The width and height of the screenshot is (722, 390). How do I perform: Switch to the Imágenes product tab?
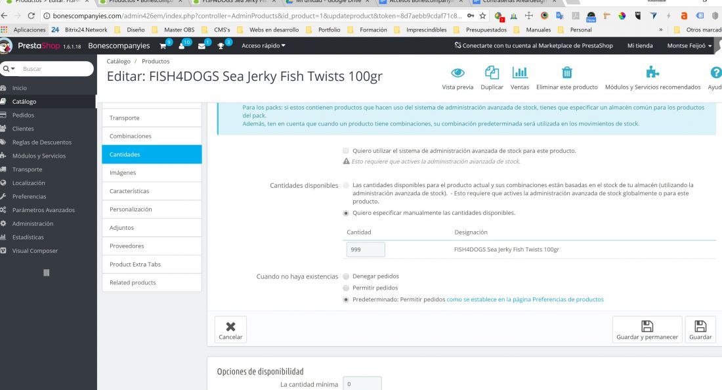(x=152, y=173)
